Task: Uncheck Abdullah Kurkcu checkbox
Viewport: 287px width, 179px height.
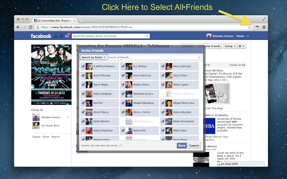Action: point(123,94)
